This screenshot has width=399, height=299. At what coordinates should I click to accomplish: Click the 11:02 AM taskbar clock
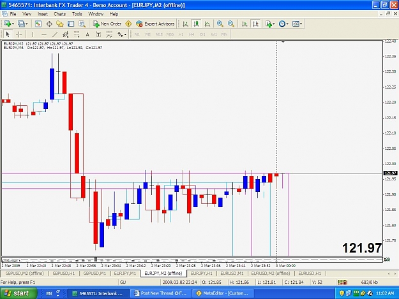point(385,293)
